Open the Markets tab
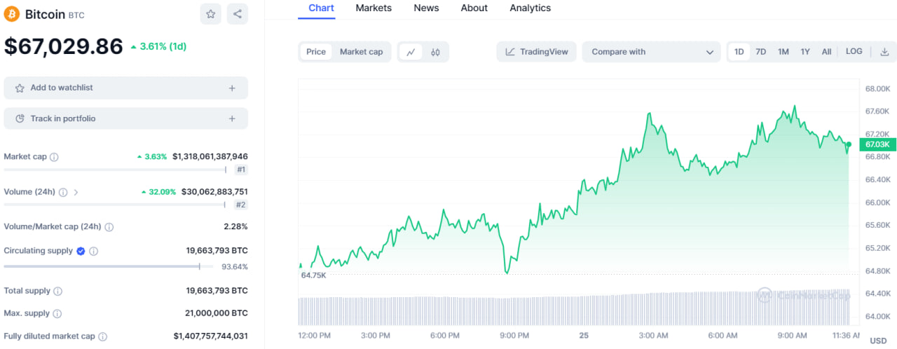The height and width of the screenshot is (349, 897). click(374, 8)
